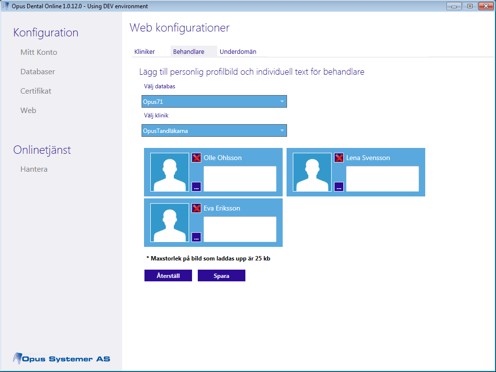Select Lena Svensson's avatar thumbnail

[312, 172]
